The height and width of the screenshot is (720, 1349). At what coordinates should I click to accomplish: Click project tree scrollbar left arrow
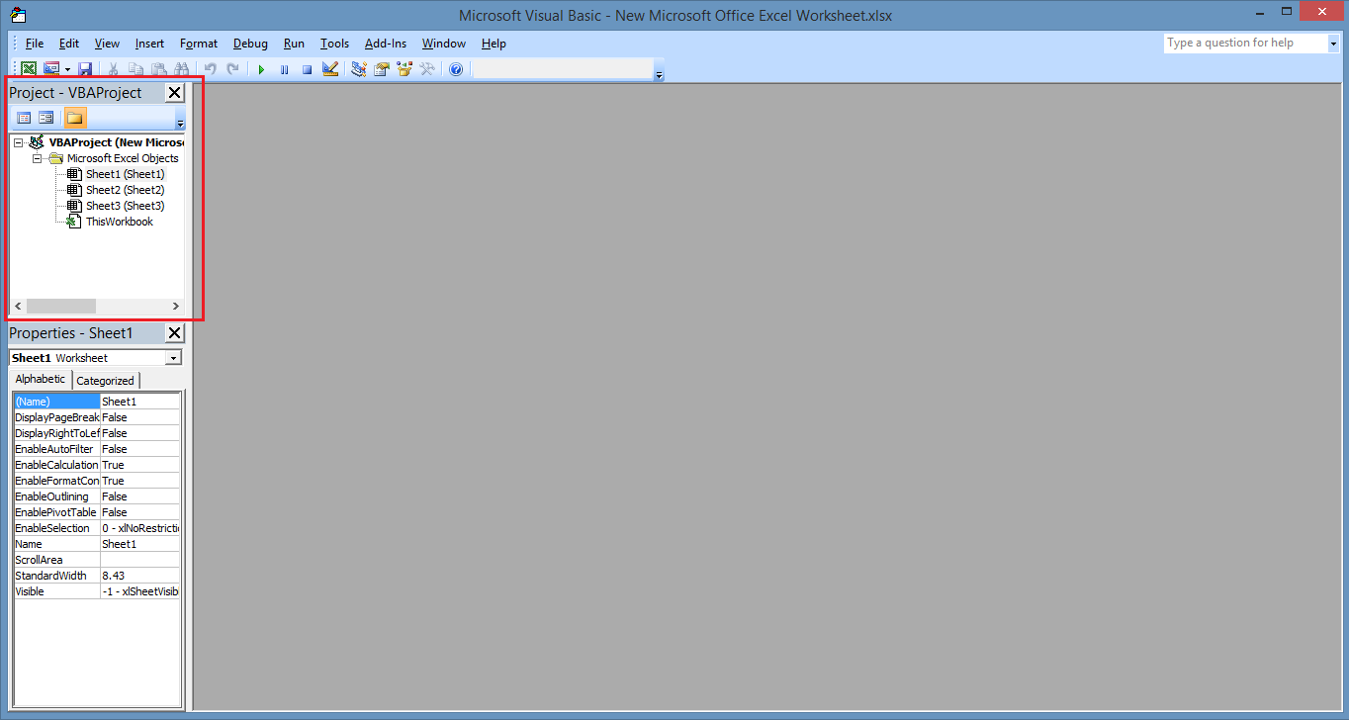coord(18,307)
